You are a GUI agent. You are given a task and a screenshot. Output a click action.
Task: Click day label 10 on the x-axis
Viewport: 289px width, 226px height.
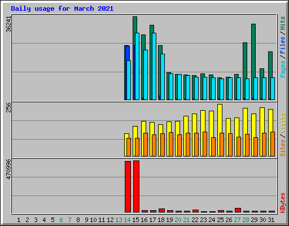[x=93, y=220]
